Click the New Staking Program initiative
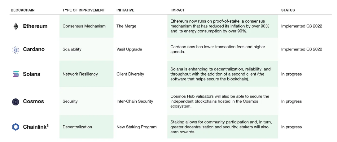The height and width of the screenshot is (142, 337). click(x=137, y=127)
